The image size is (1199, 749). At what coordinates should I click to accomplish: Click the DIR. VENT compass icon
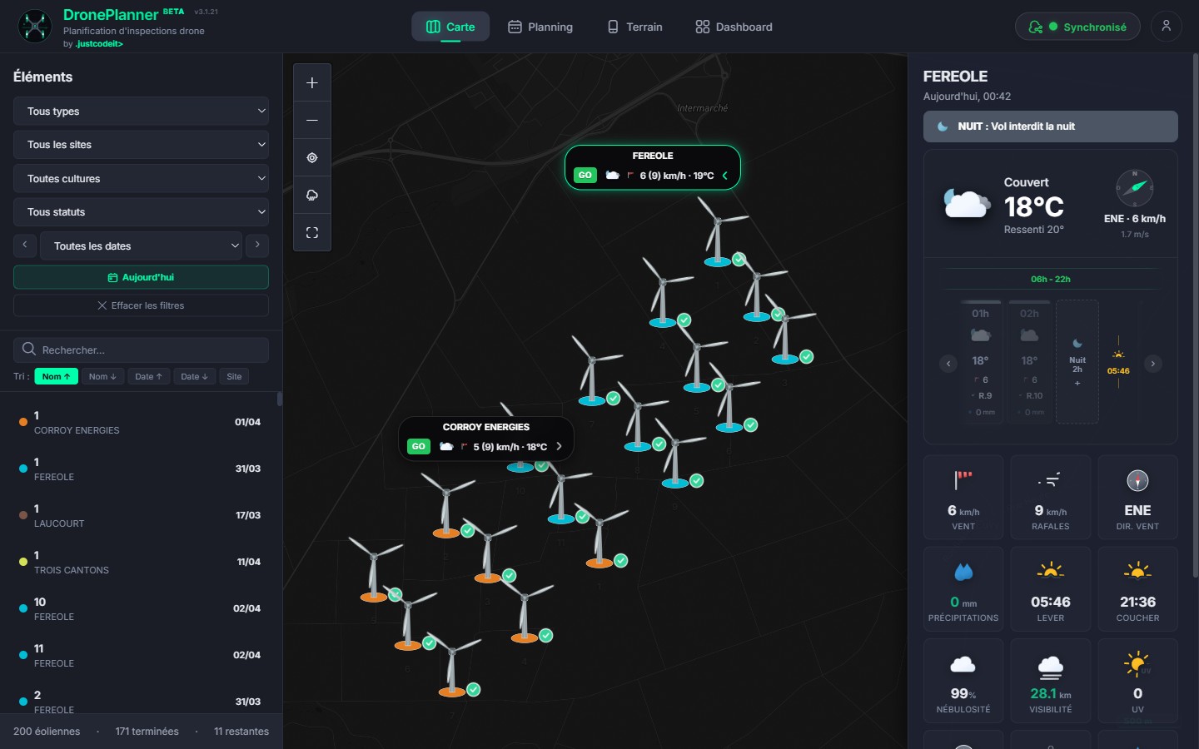click(x=1137, y=481)
